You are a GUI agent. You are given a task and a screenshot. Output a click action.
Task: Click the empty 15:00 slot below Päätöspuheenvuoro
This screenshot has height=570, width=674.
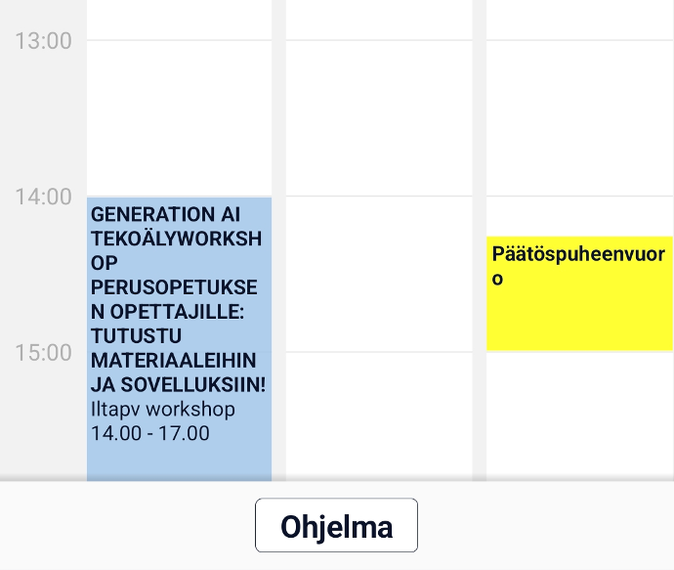pyautogui.click(x=579, y=417)
